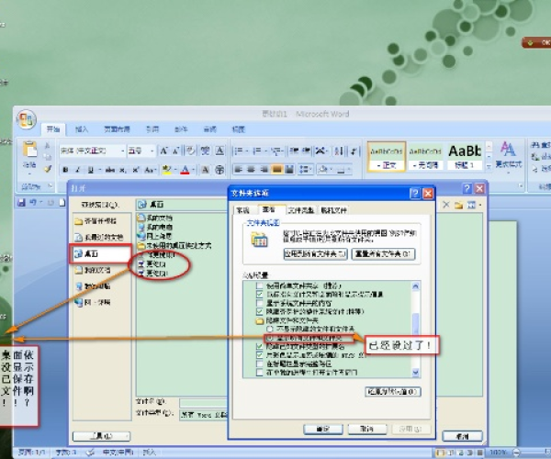Click the Sort (A-Z) icon
This screenshot has height=459, width=551.
pyautogui.click(x=339, y=151)
